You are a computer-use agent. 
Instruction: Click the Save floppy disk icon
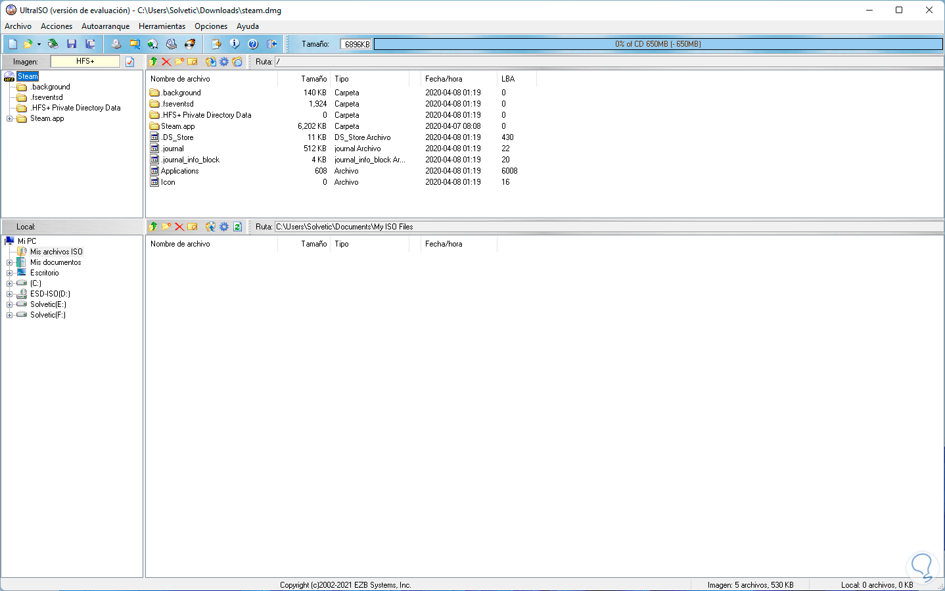[72, 44]
